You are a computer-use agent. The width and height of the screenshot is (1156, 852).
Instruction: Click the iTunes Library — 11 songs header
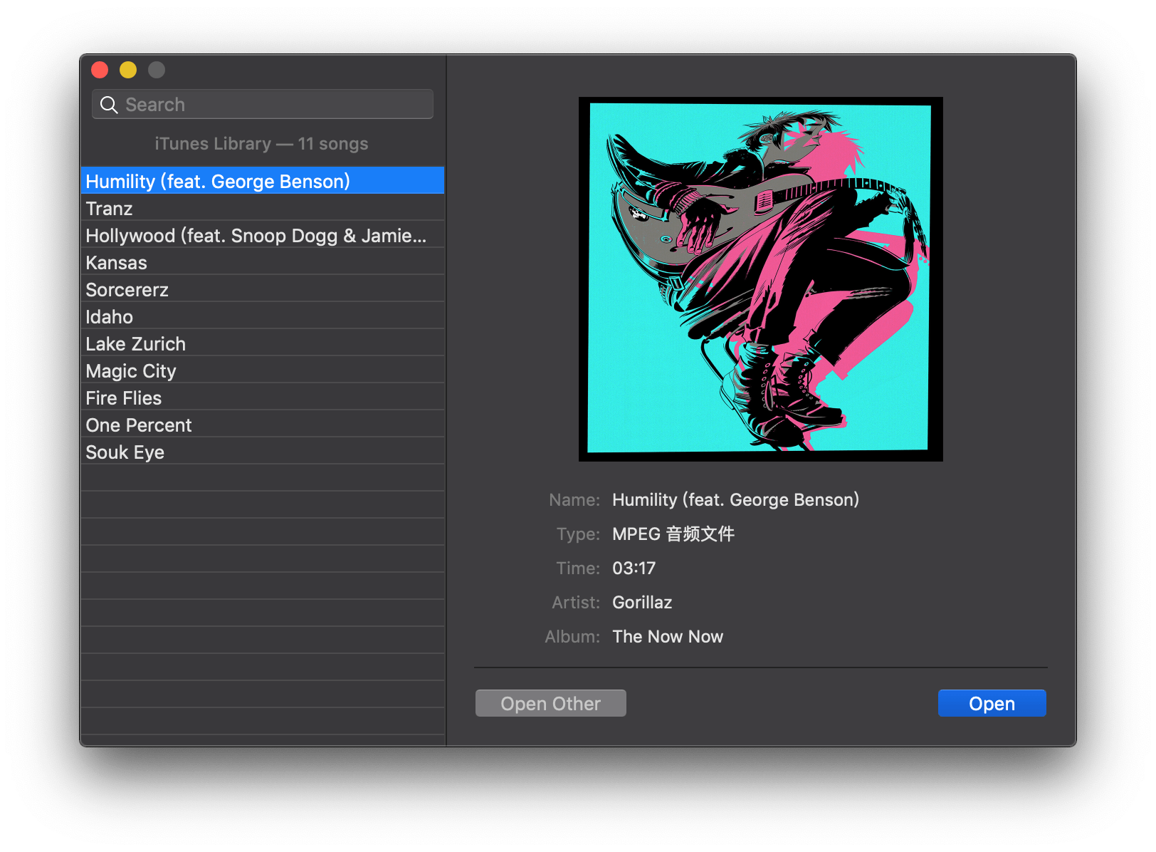tap(261, 144)
